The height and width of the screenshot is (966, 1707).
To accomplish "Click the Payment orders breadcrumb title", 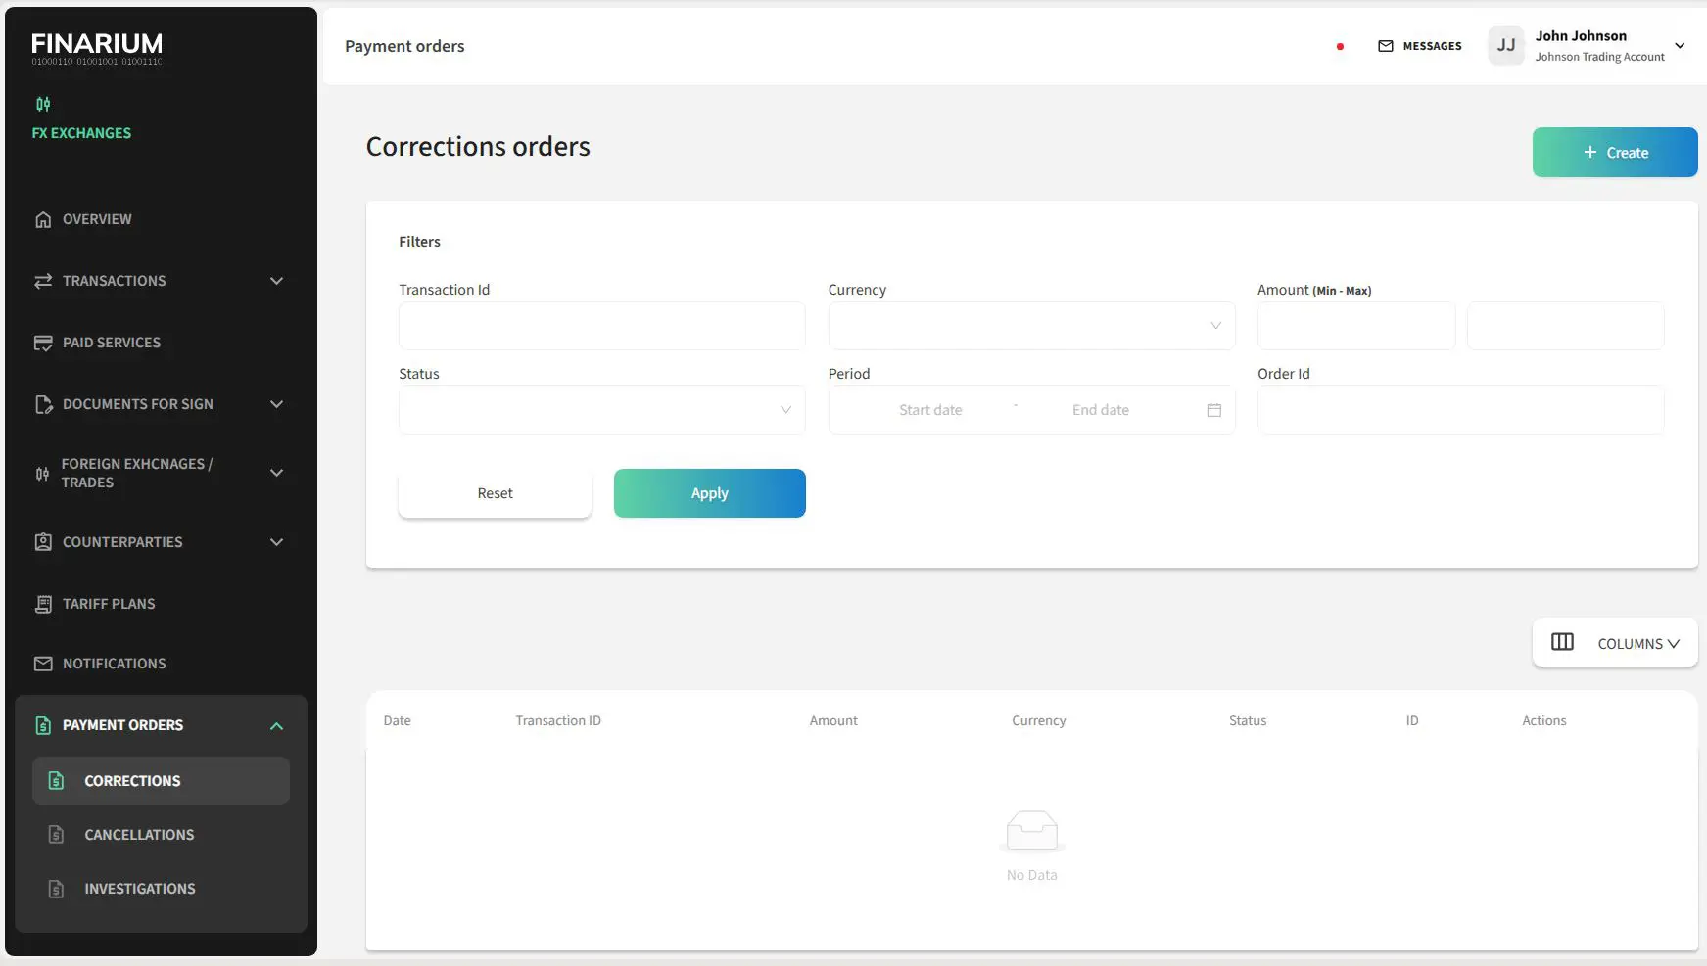I will coord(404,46).
